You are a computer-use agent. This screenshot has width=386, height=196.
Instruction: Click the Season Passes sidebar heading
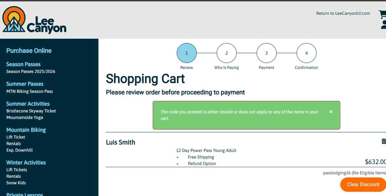pos(23,64)
